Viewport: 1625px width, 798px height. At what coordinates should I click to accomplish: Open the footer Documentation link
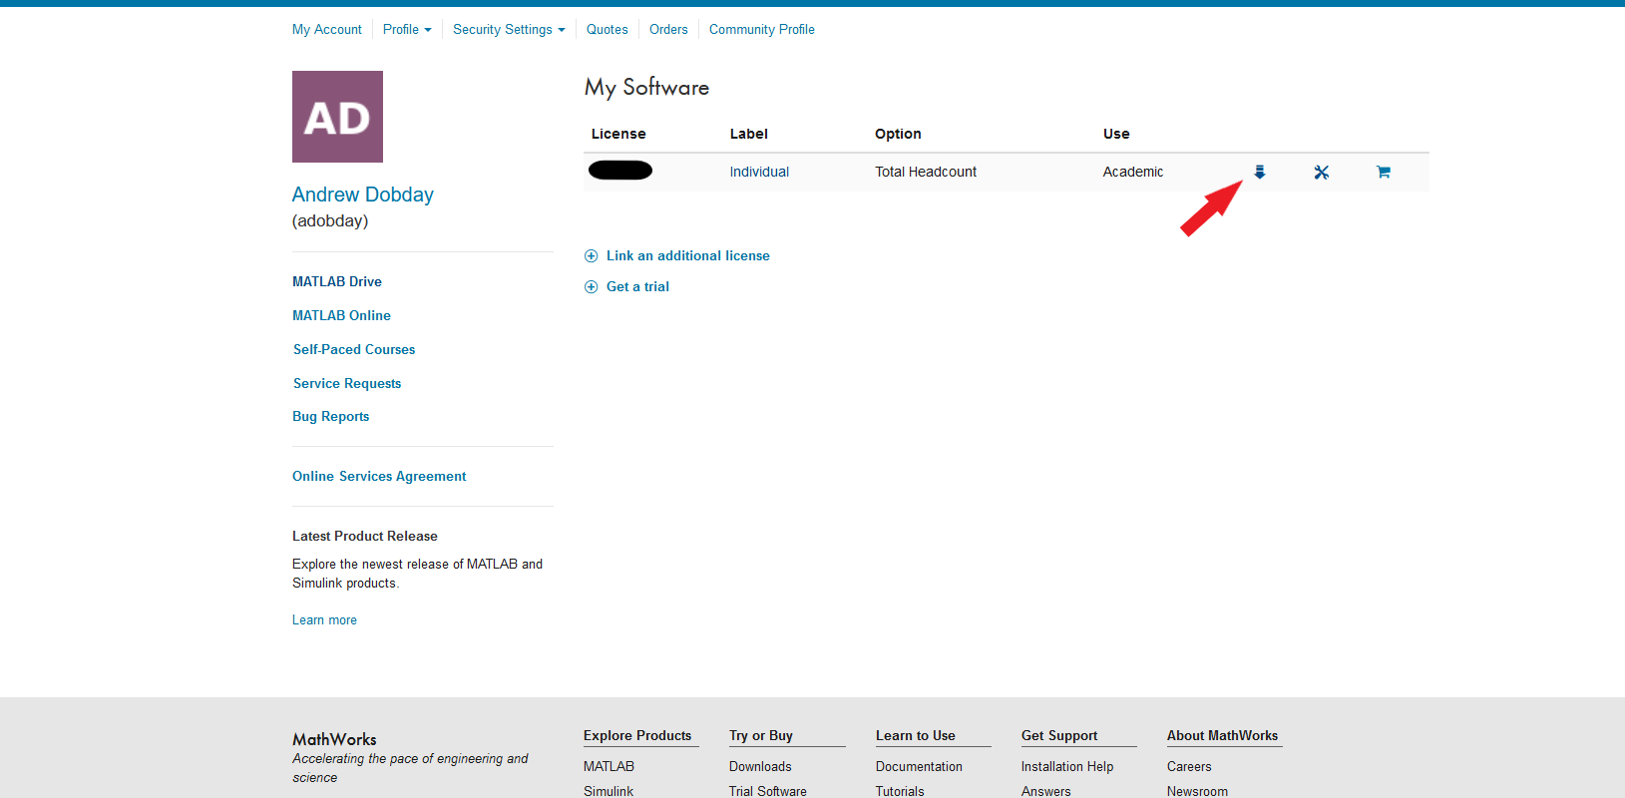pos(919,766)
